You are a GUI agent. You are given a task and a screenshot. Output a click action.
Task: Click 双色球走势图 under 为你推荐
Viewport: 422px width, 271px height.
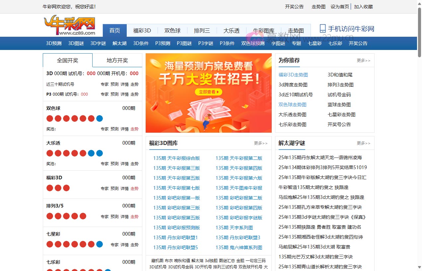[292, 105]
